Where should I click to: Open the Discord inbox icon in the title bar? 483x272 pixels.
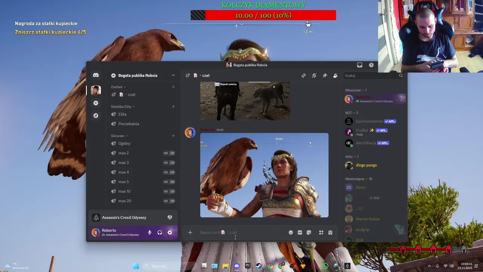[360, 65]
